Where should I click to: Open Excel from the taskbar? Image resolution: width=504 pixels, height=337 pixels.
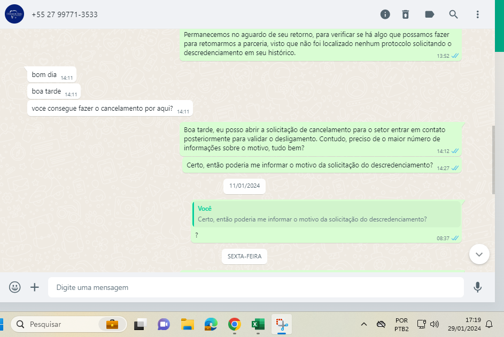point(258,324)
